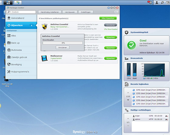Open the user options icon
Image resolution: width=170 pixels, height=135 pixels.
[x=157, y=2]
